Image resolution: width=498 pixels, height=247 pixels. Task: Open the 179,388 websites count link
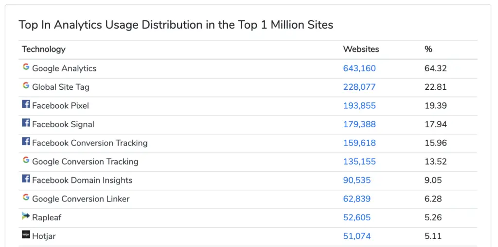359,124
